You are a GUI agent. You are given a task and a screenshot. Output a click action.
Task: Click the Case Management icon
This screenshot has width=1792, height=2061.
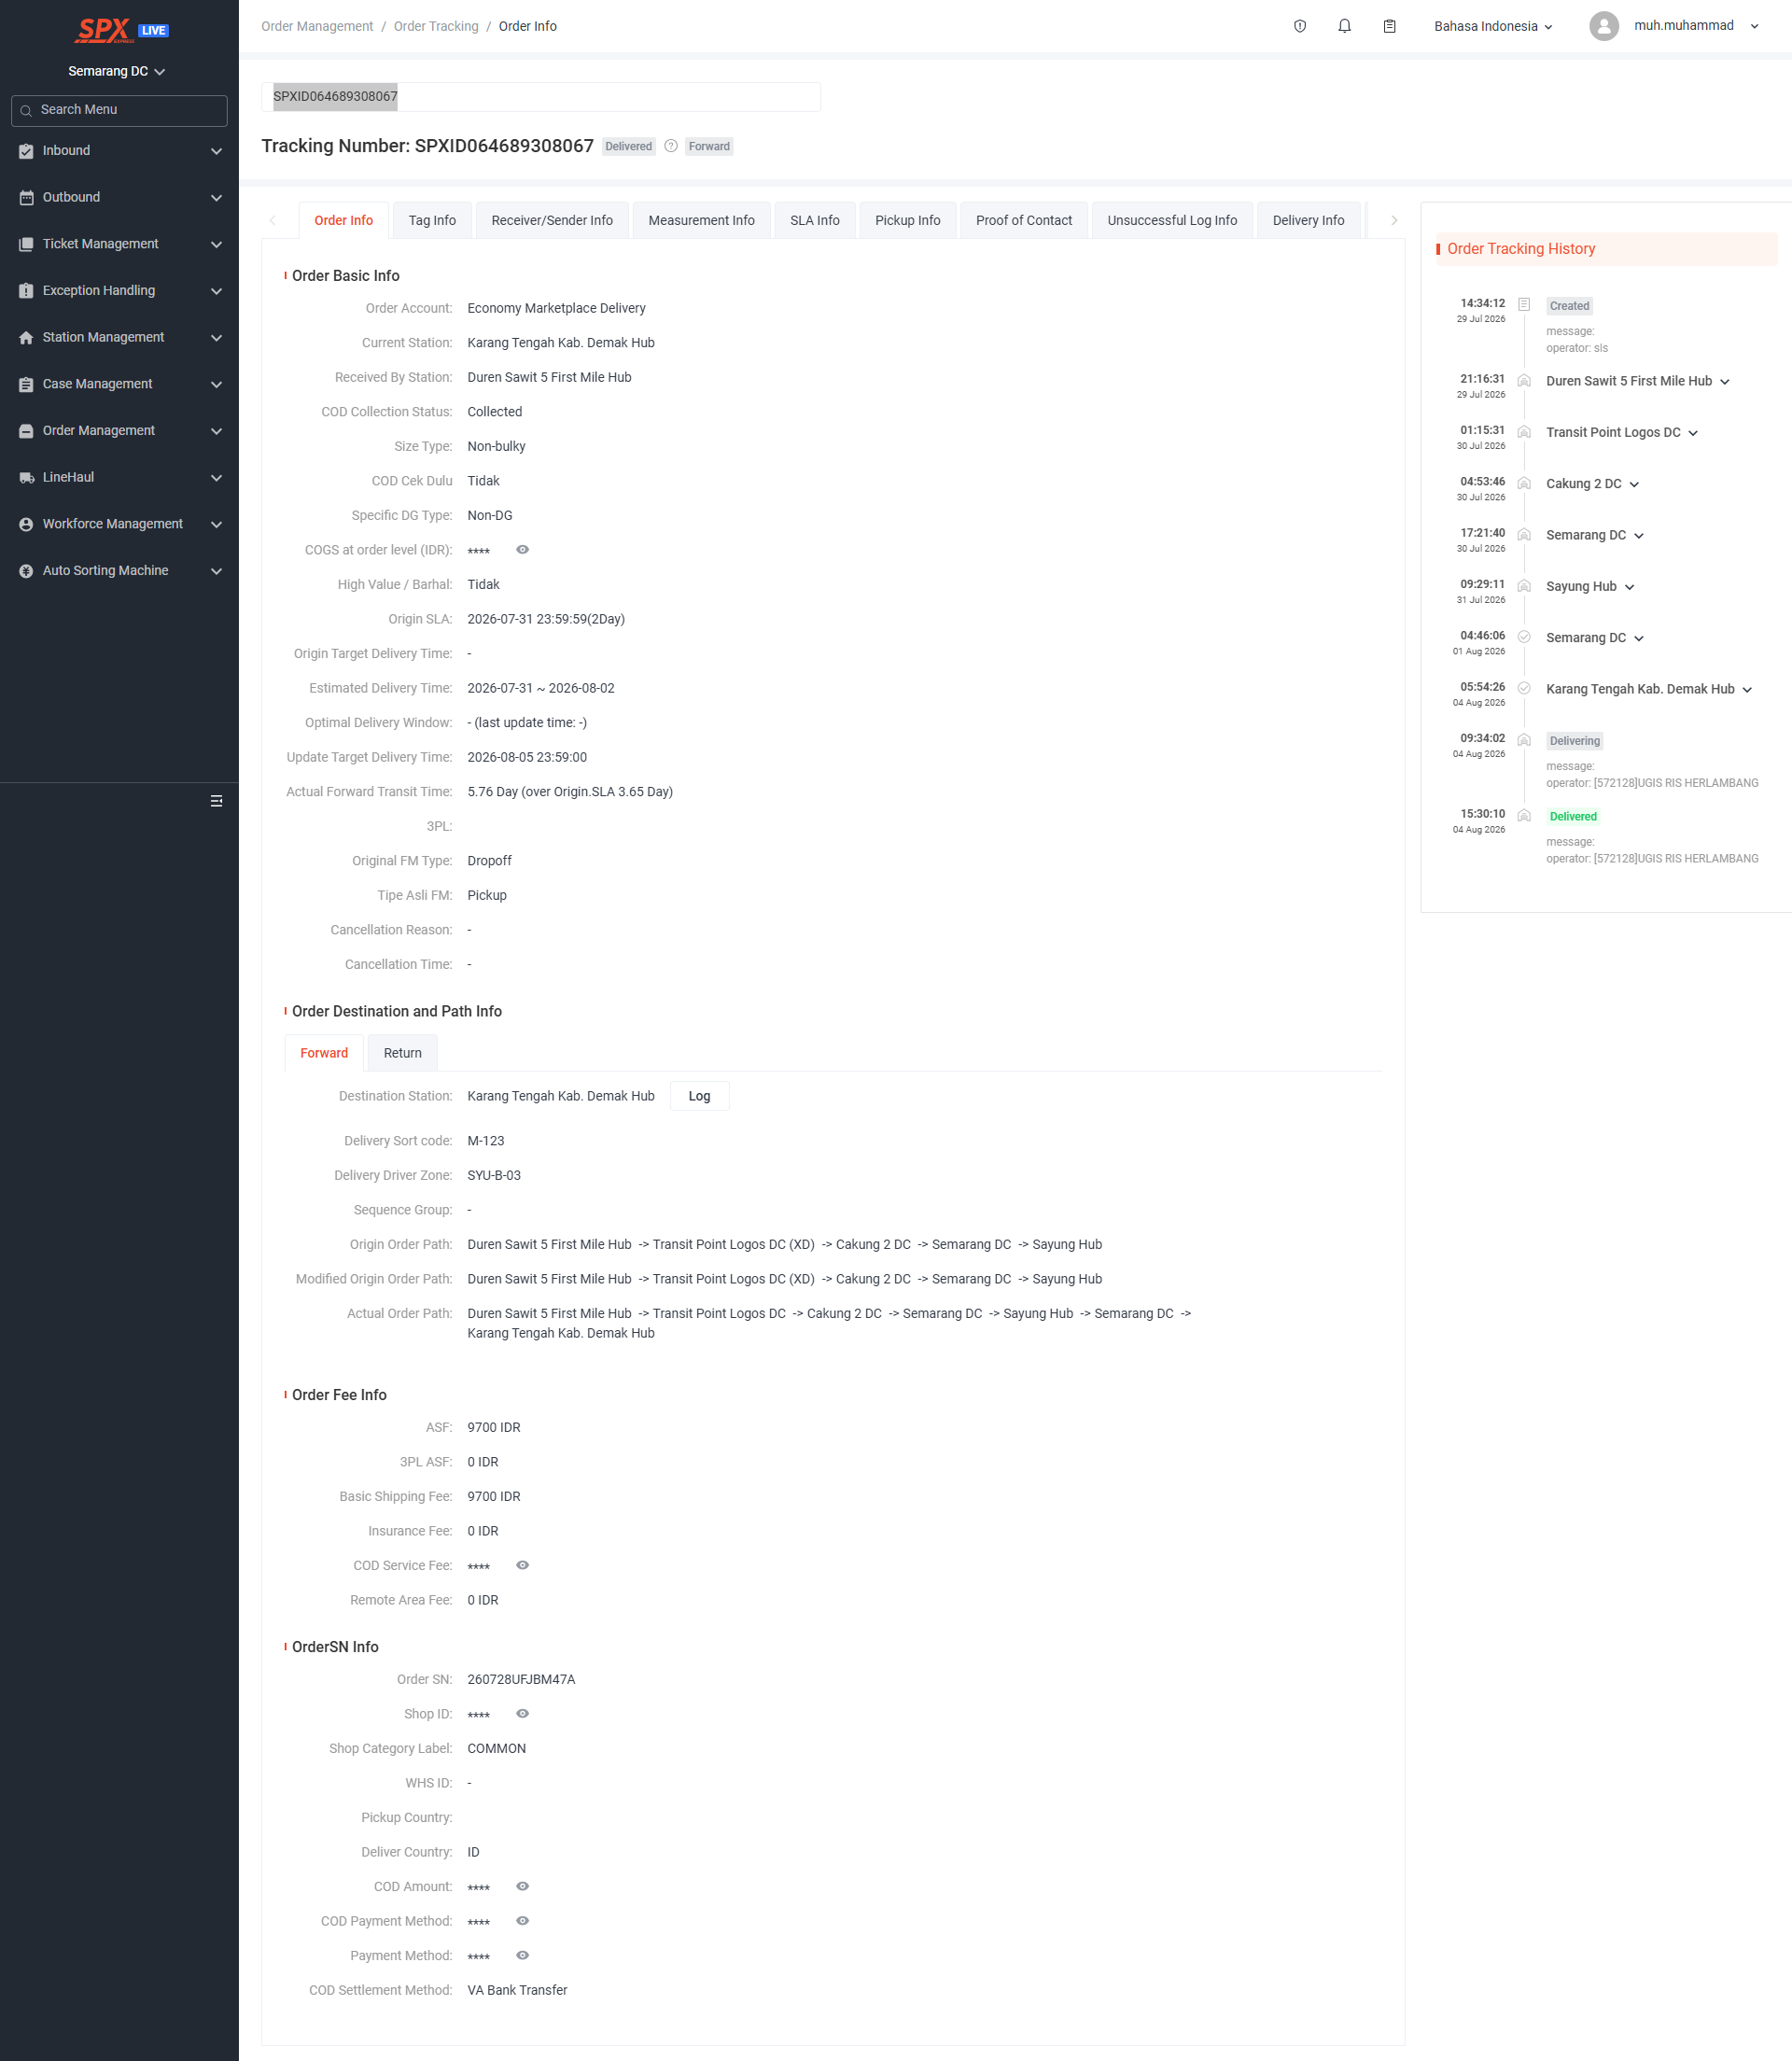tap(26, 384)
